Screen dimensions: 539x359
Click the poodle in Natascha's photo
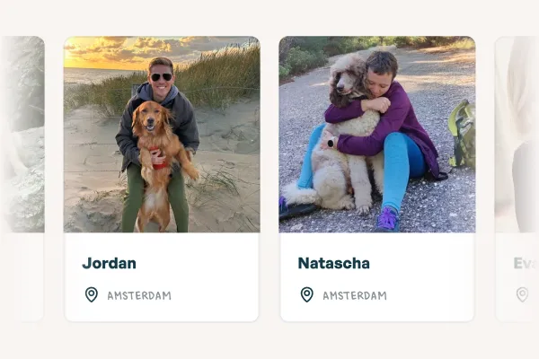tap(344, 137)
